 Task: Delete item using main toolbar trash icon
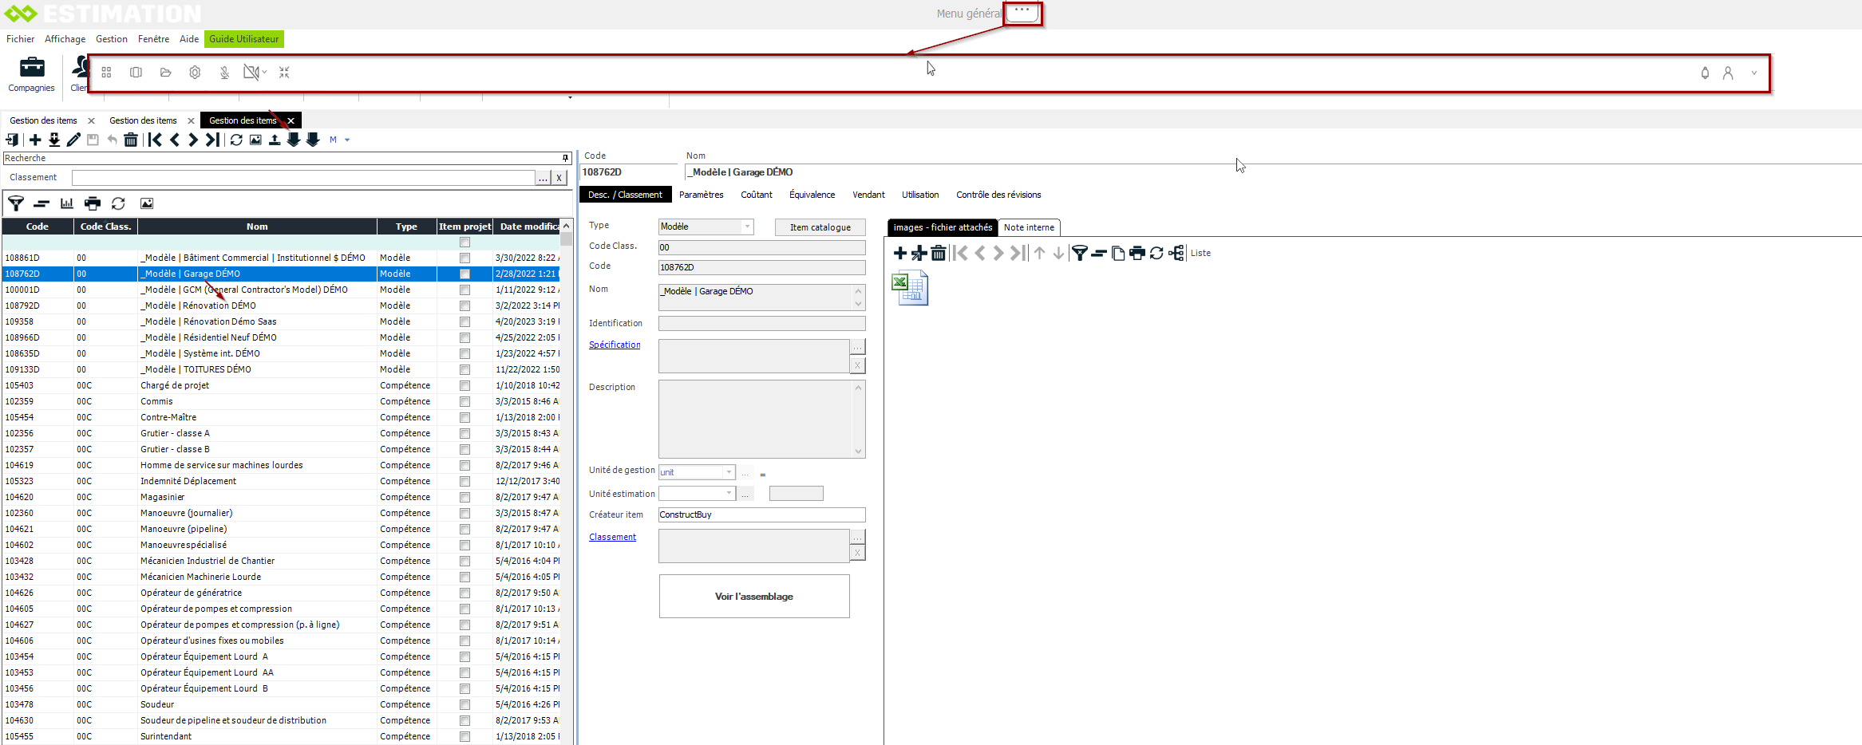click(x=131, y=140)
